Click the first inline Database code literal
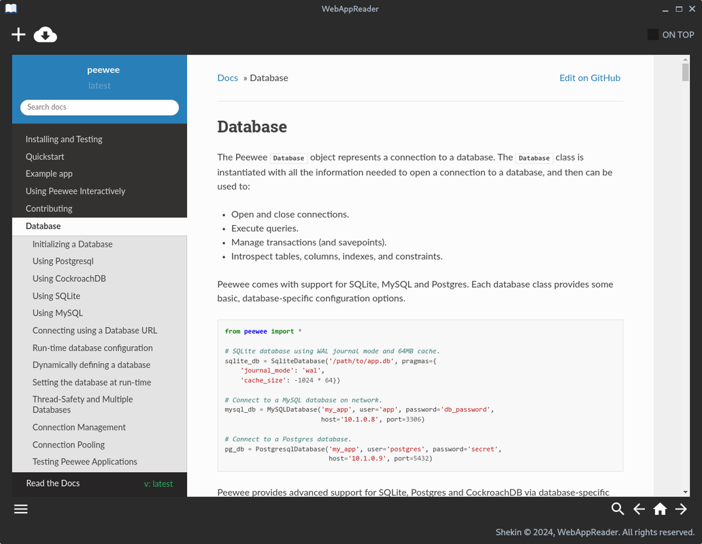702x544 pixels. pos(289,158)
